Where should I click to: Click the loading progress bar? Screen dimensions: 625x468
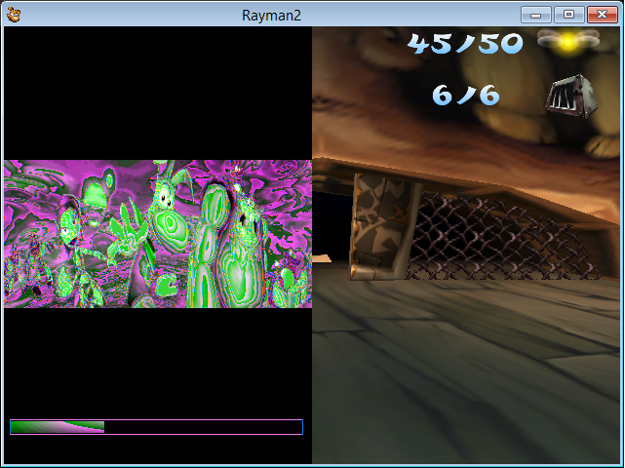click(x=156, y=426)
